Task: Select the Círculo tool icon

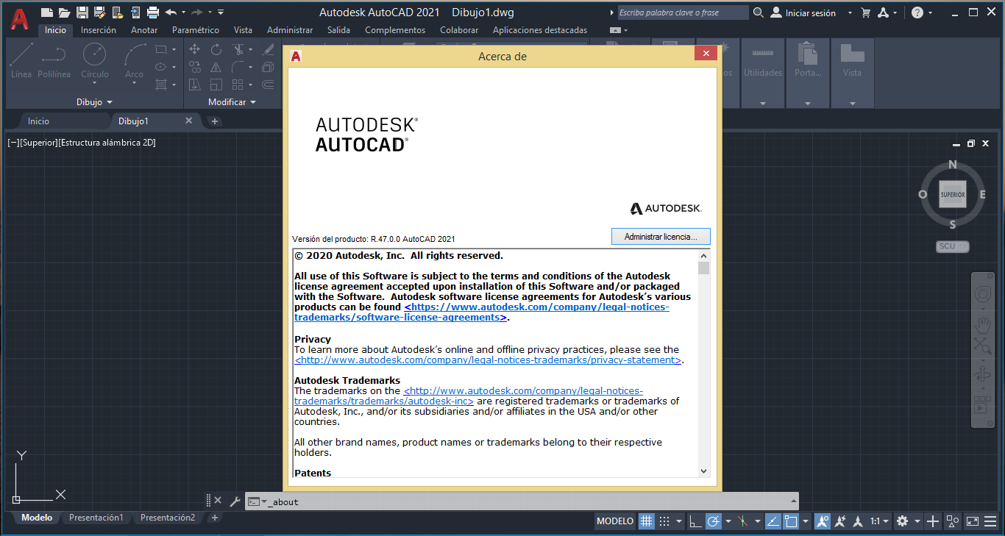Action: point(94,54)
